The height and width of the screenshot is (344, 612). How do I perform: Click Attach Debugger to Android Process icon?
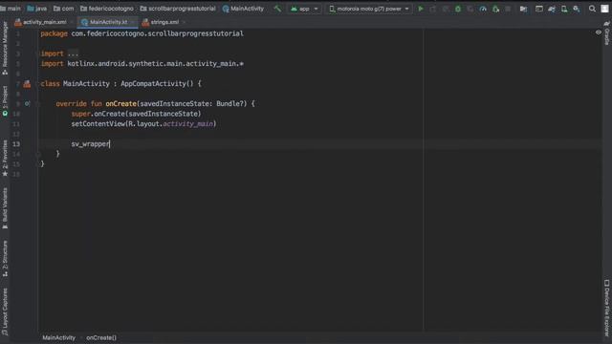click(495, 9)
